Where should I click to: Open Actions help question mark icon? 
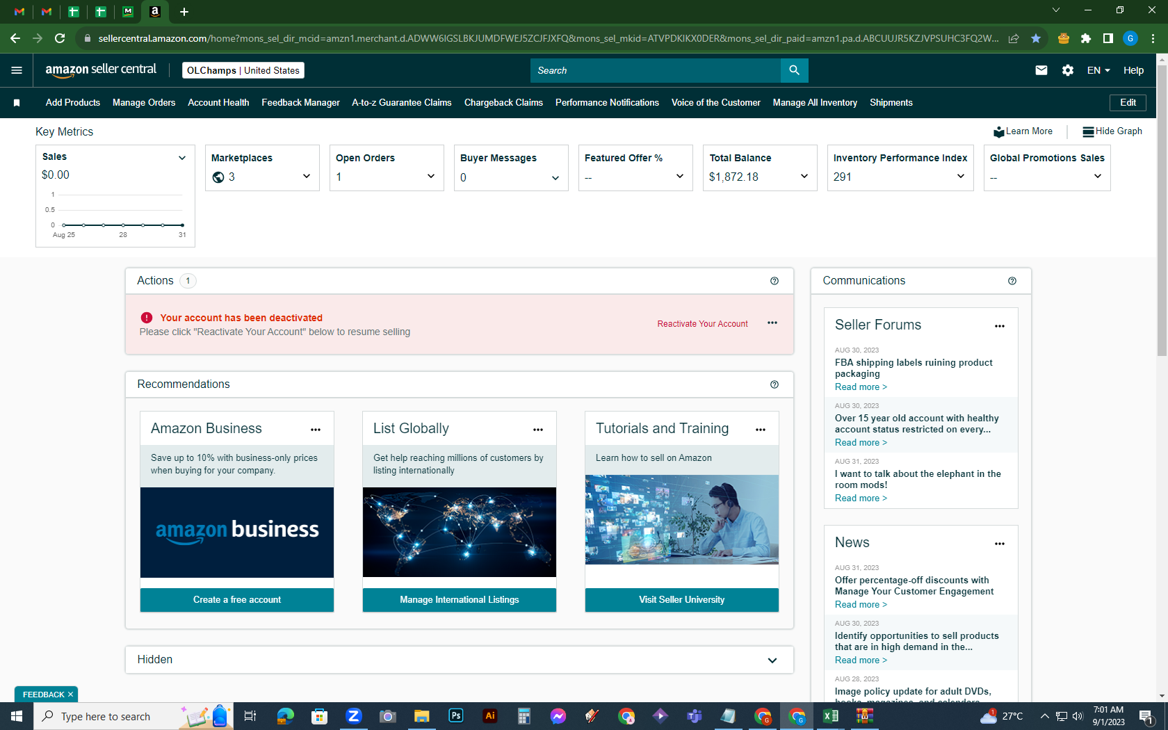[x=774, y=281]
